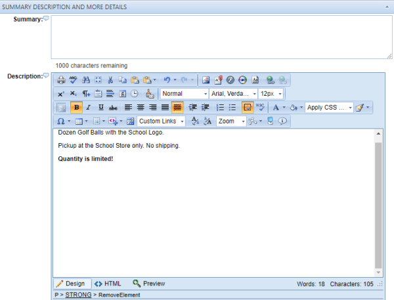
Task: Open the Document Manager icon
Action: click(x=218, y=80)
